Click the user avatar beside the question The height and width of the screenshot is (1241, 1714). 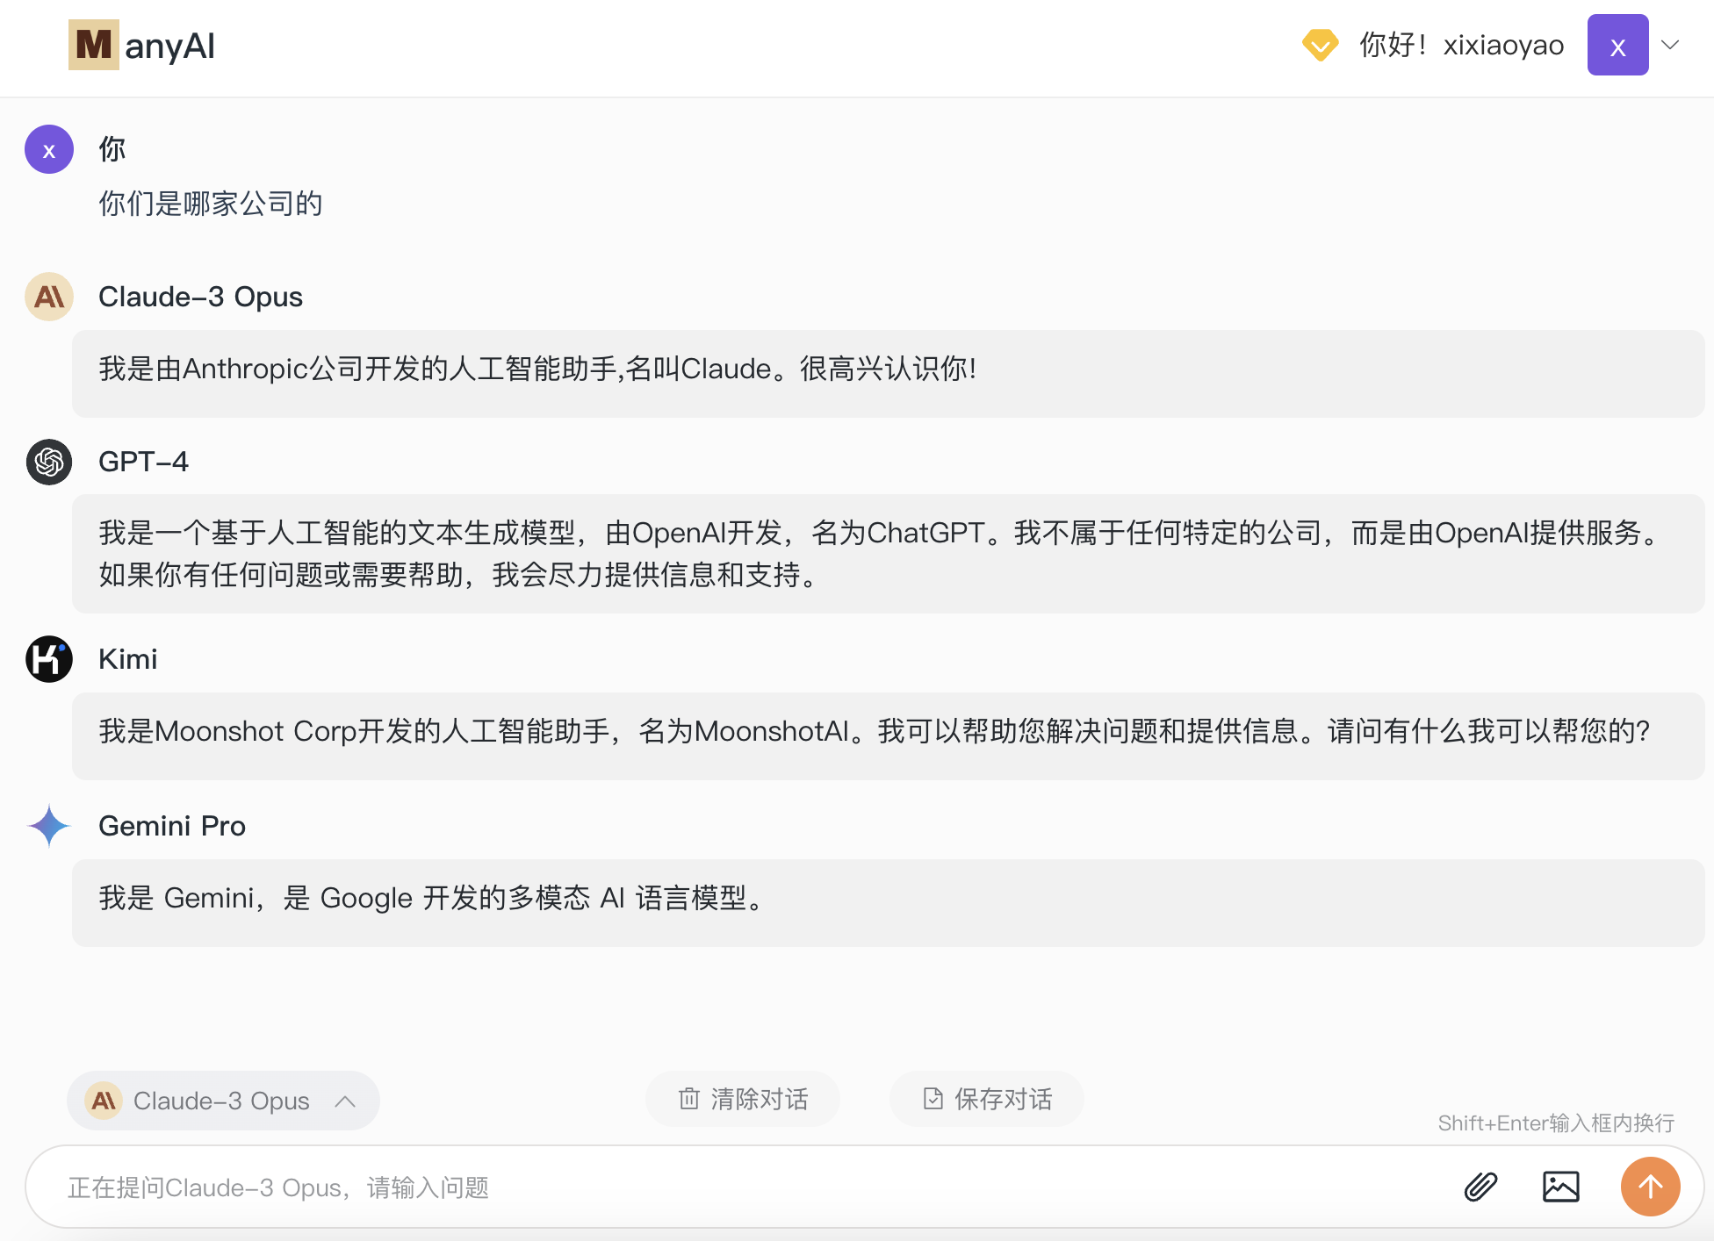click(49, 149)
